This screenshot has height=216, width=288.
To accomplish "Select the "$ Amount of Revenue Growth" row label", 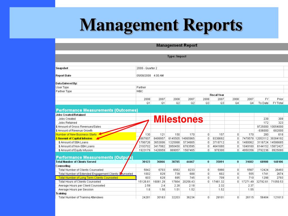I will coord(74,130).
